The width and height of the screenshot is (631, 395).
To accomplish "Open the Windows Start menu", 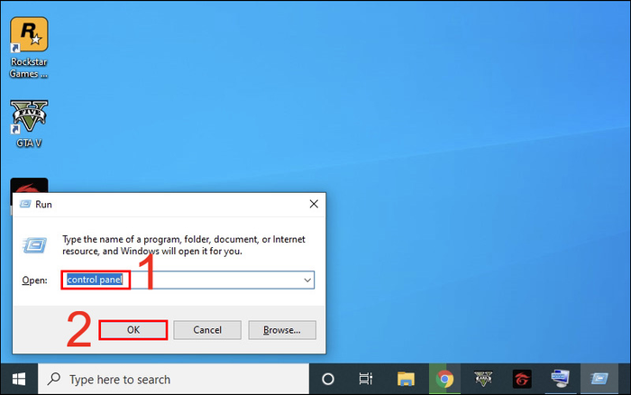I will point(19,379).
